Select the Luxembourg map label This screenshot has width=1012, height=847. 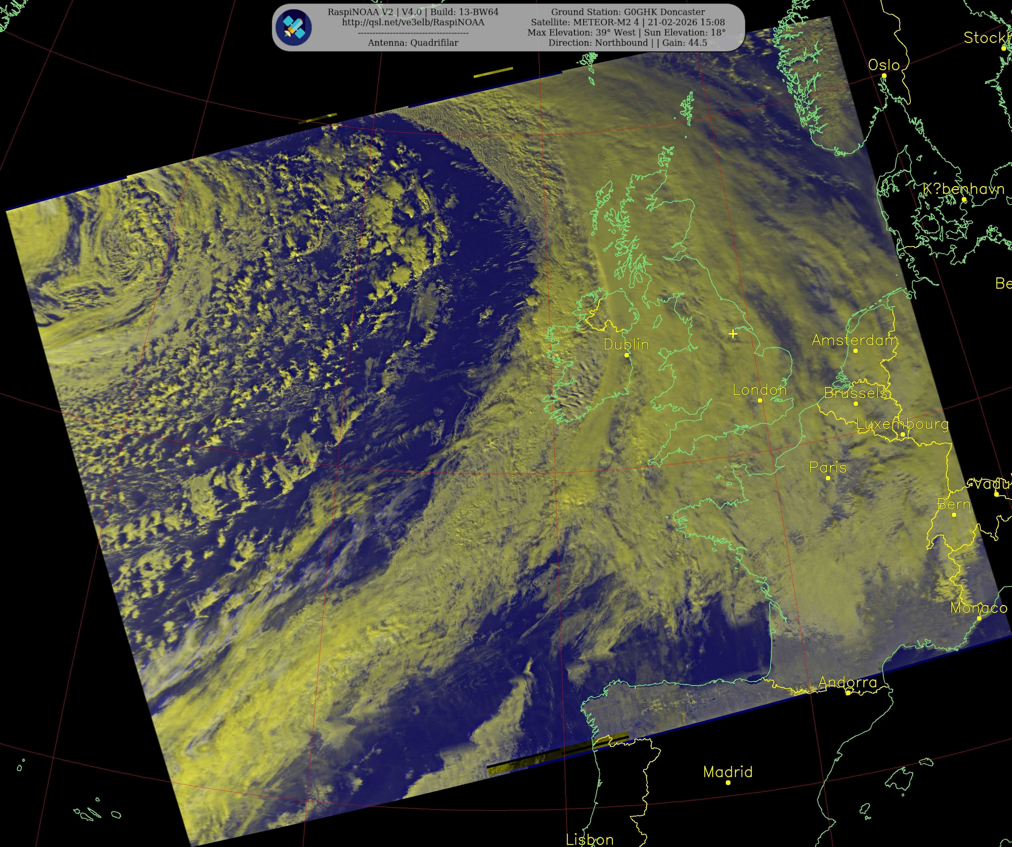click(902, 424)
